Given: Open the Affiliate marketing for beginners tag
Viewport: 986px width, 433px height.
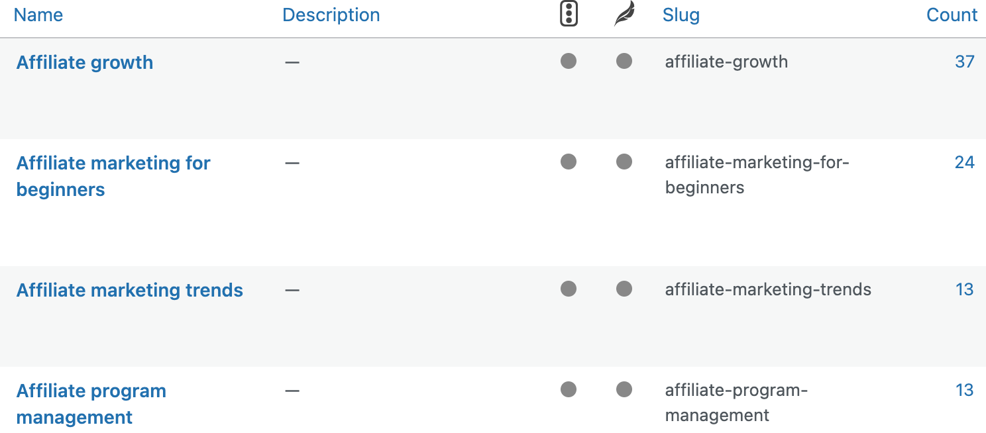Looking at the screenshot, I should (113, 164).
